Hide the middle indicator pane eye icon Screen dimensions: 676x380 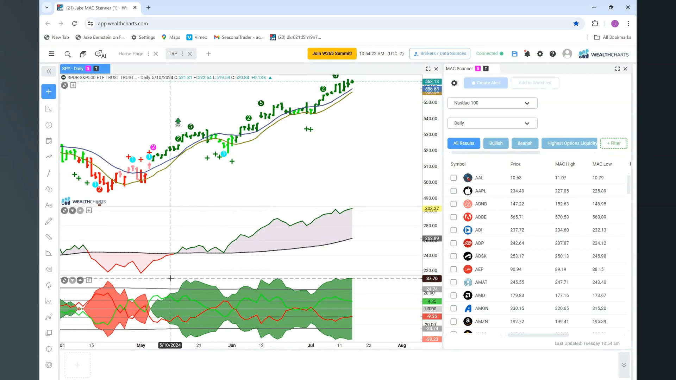(64, 210)
